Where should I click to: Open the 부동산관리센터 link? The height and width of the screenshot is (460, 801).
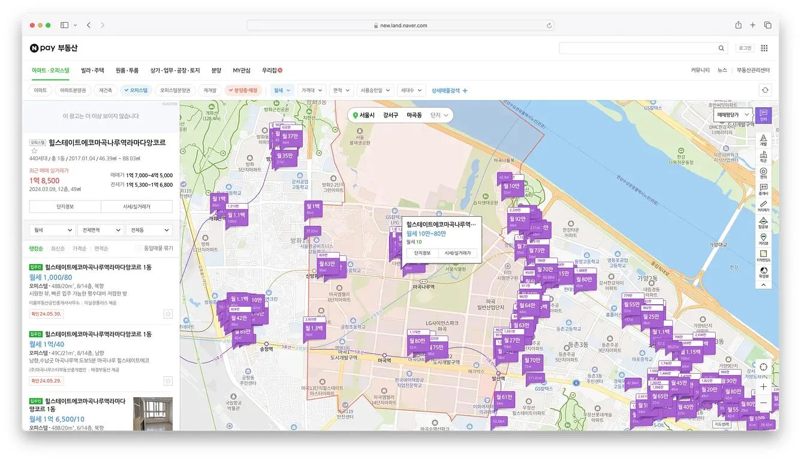(x=754, y=70)
